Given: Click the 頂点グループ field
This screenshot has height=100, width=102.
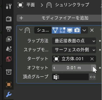Looking at the screenshot, I should pos(70,77).
